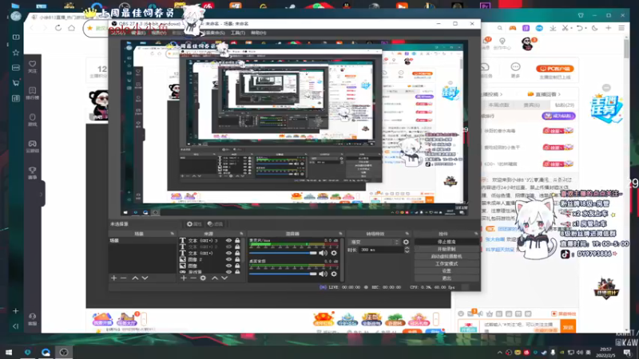This screenshot has width=639, height=359.
Task: Toggle browser night mode moon icon
Action: pyautogui.click(x=594, y=28)
